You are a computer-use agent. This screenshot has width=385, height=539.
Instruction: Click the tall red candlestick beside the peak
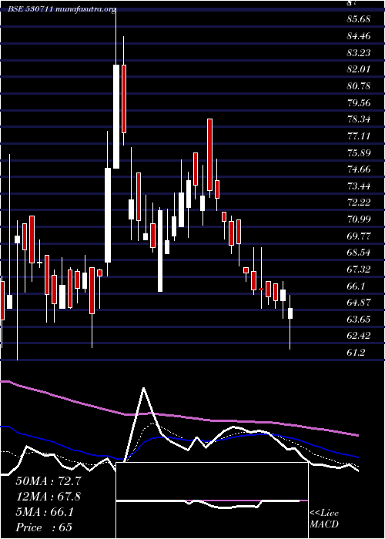pos(124,99)
